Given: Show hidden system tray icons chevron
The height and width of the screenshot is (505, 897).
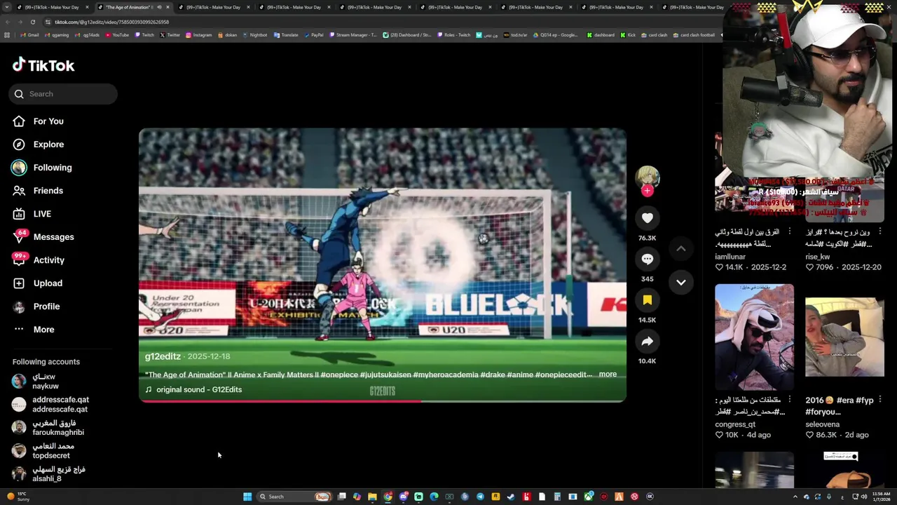Looking at the screenshot, I should [795, 497].
